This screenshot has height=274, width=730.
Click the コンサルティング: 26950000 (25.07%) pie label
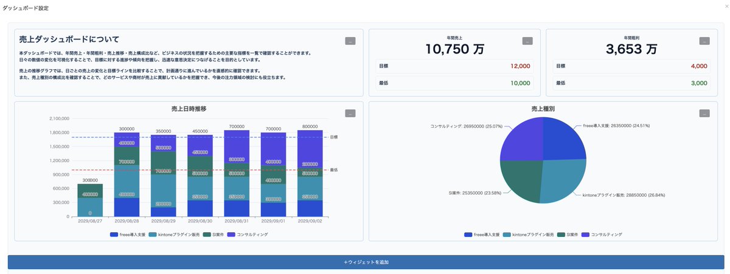(466, 127)
